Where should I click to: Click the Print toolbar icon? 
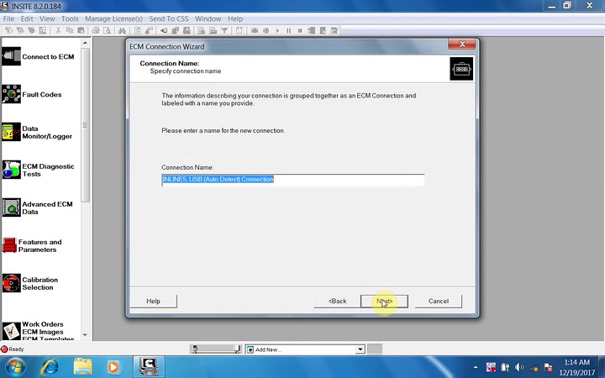click(x=96, y=30)
